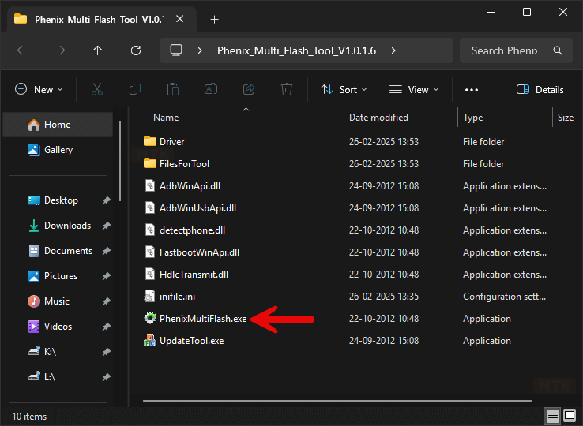Select PhenixMultiFlash.exe application file
Screen dimensions: 583x426
point(203,319)
